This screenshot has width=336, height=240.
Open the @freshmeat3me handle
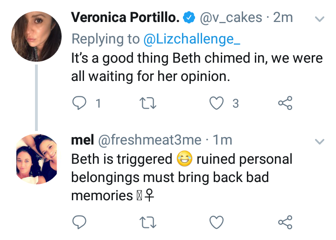click(x=150, y=140)
